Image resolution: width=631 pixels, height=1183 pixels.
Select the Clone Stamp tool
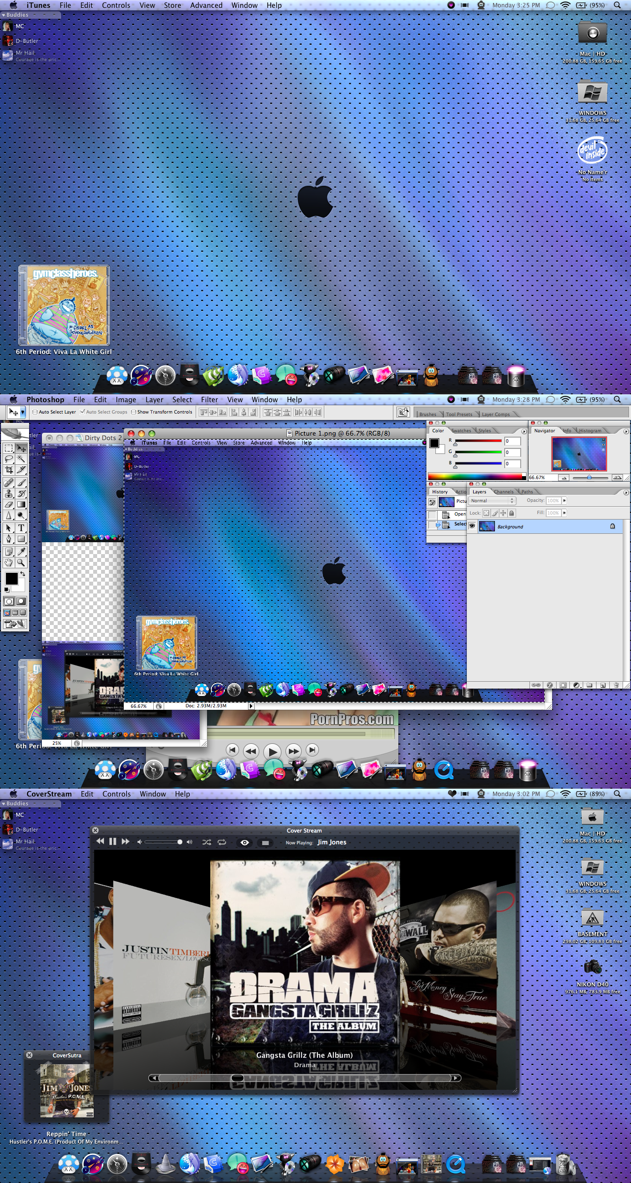click(x=9, y=493)
